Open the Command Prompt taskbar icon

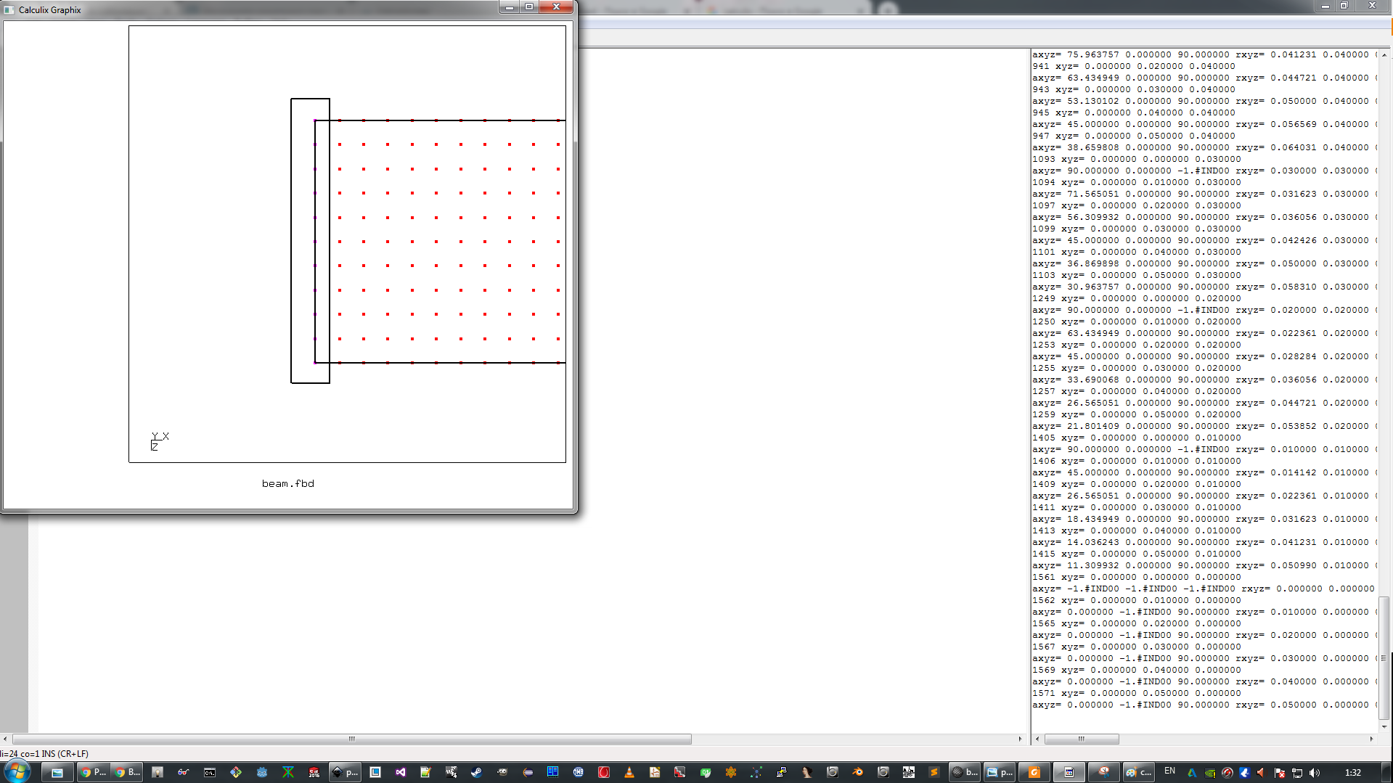point(210,773)
